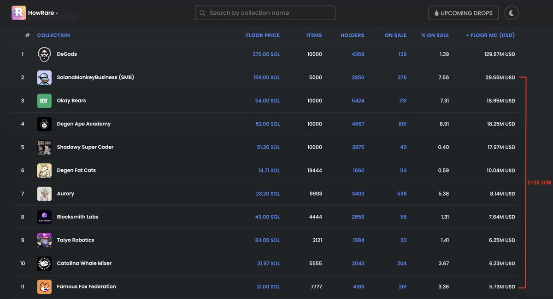The height and width of the screenshot is (299, 553).
Task: Click Shadowy Super Coder 51.20 SOL price
Action: [x=268, y=147]
